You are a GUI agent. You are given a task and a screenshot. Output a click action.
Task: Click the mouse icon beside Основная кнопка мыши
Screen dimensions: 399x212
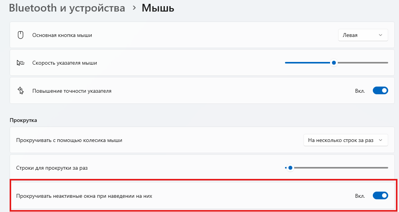click(20, 35)
